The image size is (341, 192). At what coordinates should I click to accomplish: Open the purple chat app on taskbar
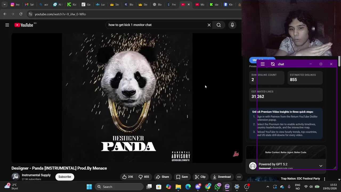click(x=227, y=187)
